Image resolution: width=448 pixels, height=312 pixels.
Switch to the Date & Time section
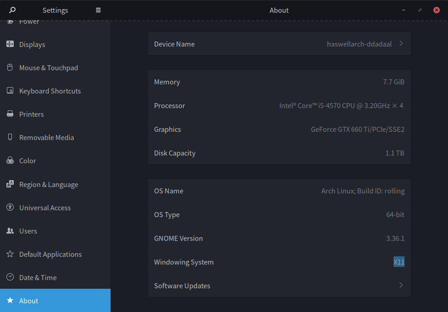(x=38, y=277)
